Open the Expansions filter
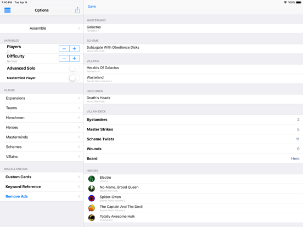The width and height of the screenshot is (303, 227). [x=42, y=98]
